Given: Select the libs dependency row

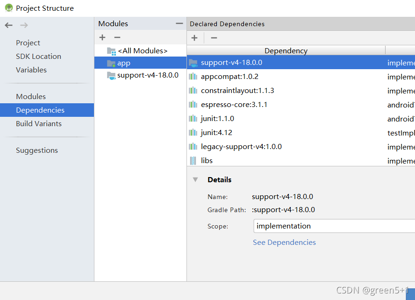Looking at the screenshot, I should click(x=301, y=160).
